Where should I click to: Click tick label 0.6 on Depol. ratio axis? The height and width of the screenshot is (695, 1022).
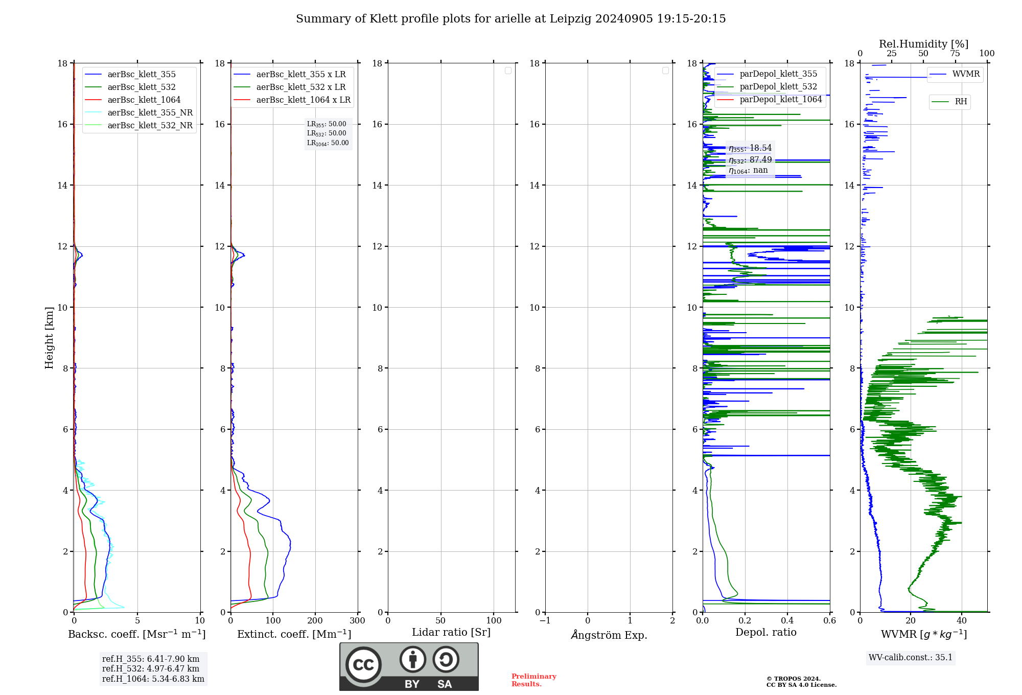point(830,621)
